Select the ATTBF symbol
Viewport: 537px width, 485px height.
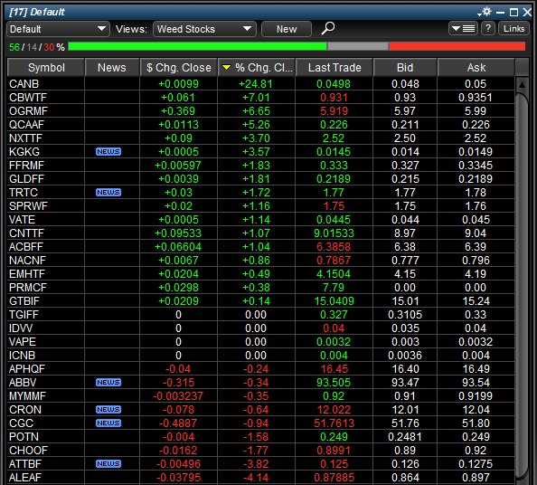click(x=25, y=464)
